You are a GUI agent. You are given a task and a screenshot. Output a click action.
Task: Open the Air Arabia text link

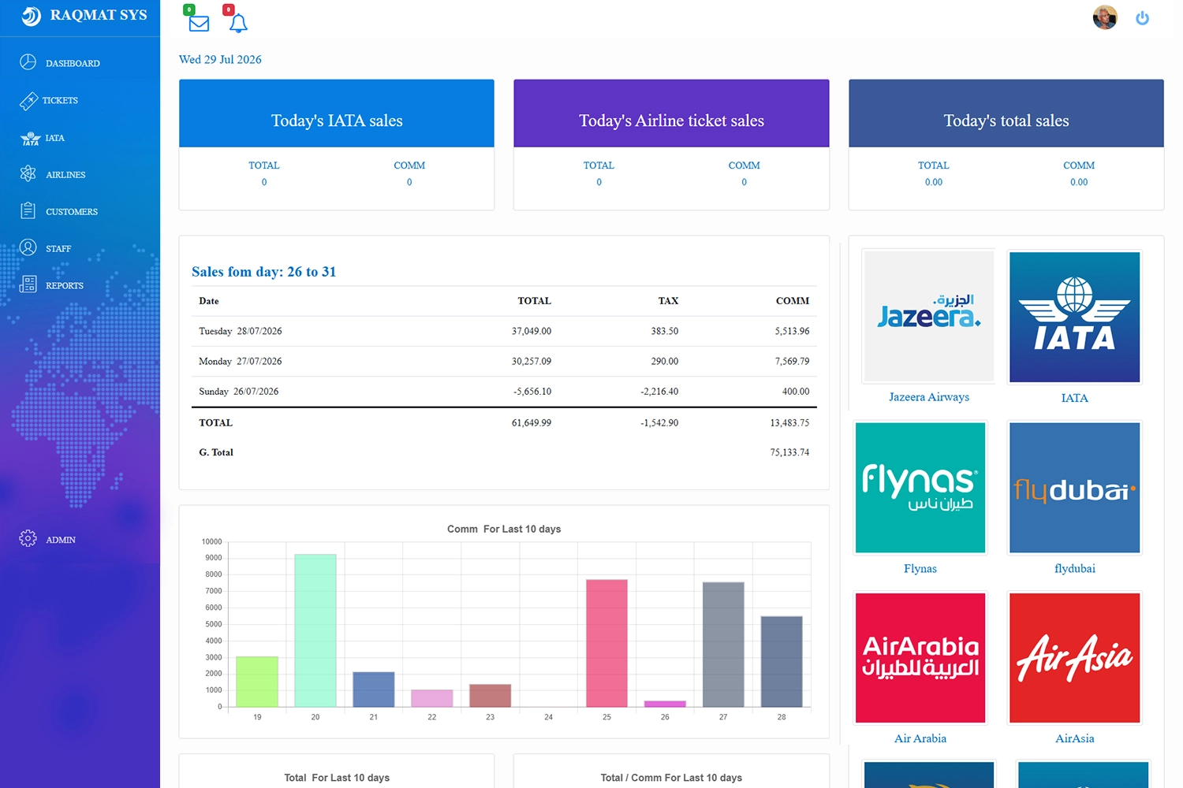tap(920, 738)
